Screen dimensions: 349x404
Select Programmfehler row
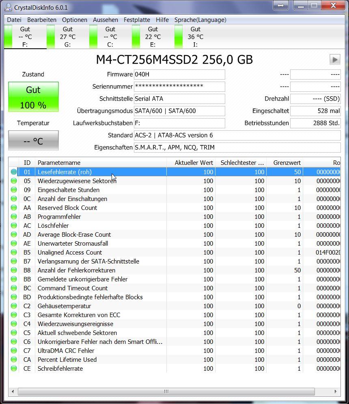coord(174,217)
